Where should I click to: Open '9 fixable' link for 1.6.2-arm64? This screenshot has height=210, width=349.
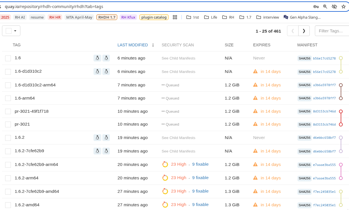point(200,178)
